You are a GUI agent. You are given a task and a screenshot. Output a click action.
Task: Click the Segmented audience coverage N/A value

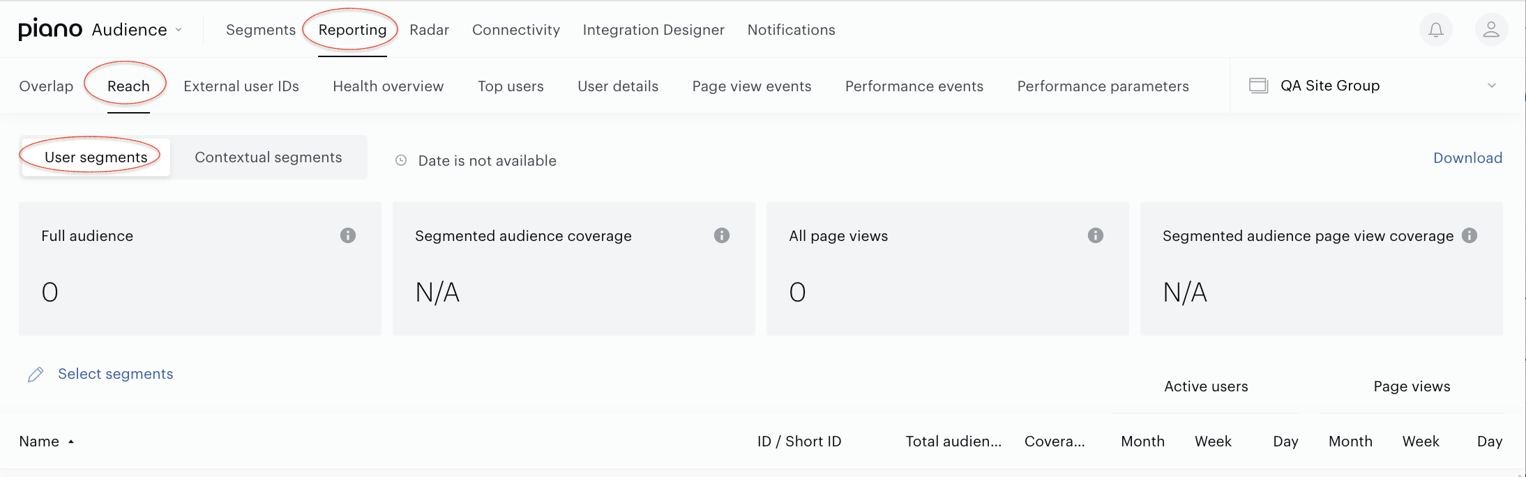tap(437, 292)
